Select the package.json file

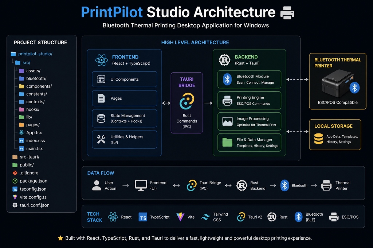click(30, 181)
